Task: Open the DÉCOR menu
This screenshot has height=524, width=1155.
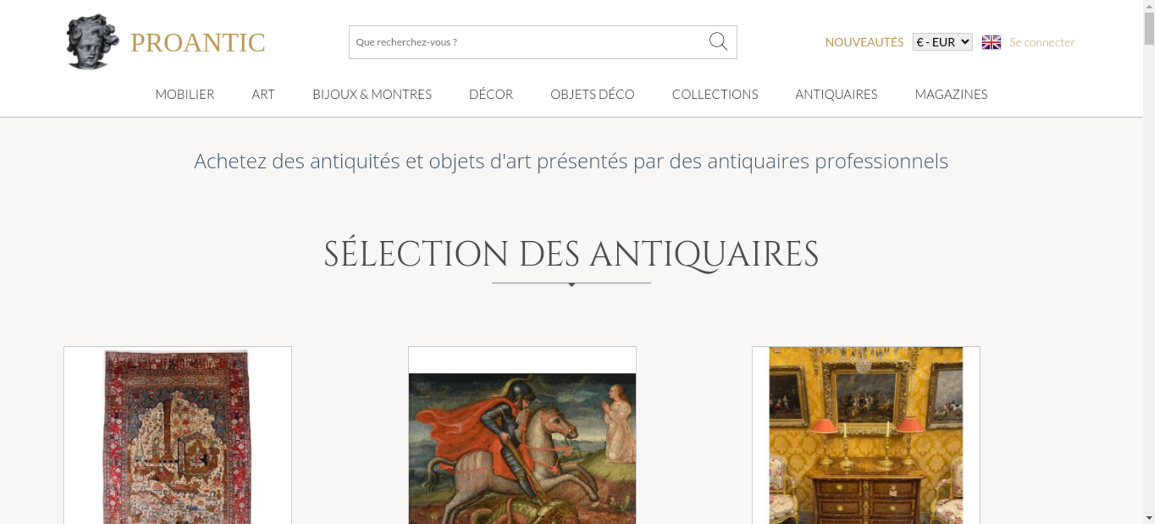Action: click(x=491, y=94)
